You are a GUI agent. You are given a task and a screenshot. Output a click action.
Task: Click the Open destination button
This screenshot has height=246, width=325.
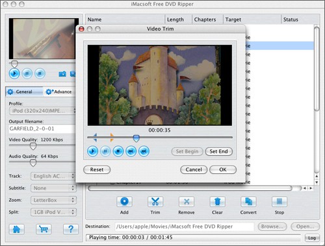click(x=305, y=227)
